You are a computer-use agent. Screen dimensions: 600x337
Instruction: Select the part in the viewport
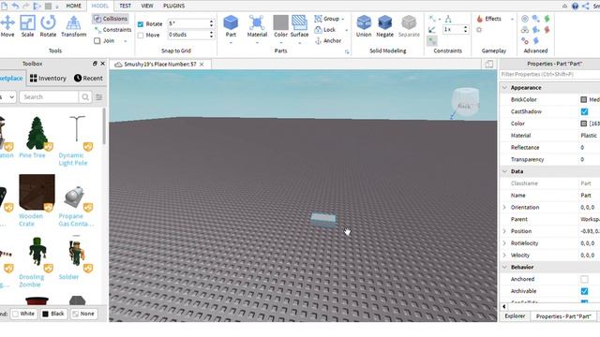(x=323, y=220)
